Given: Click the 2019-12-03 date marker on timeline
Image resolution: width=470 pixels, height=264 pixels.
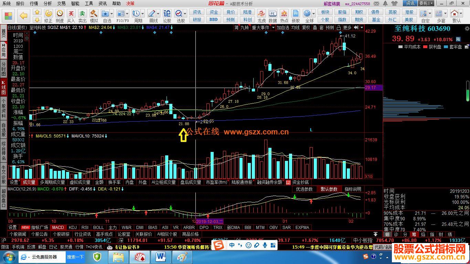Looking at the screenshot, I should (210, 221).
